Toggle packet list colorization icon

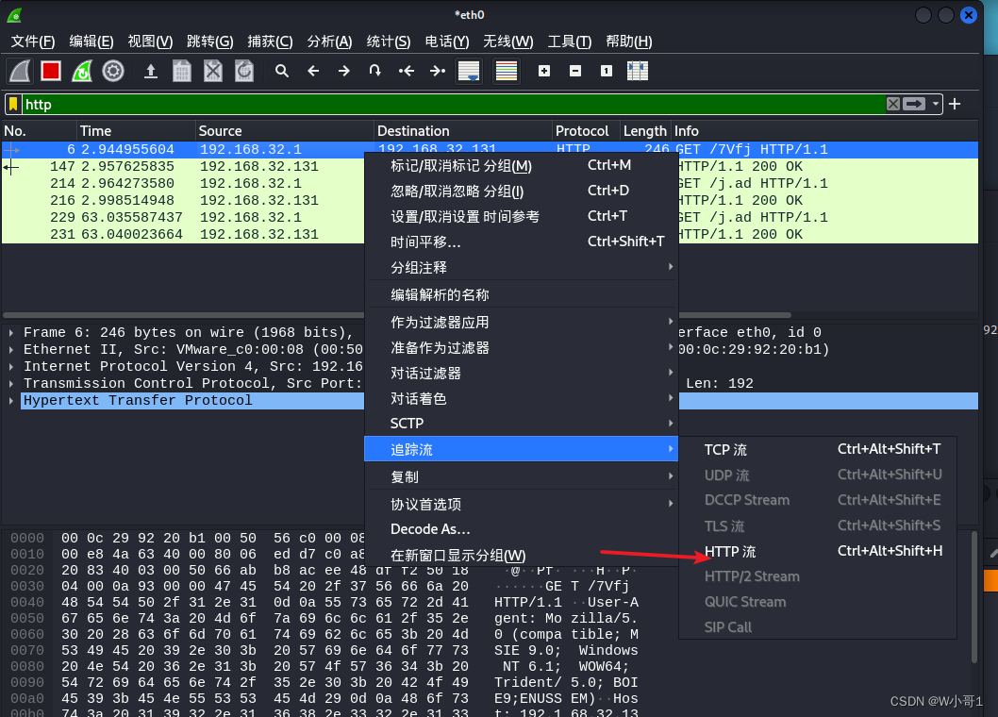coord(507,71)
